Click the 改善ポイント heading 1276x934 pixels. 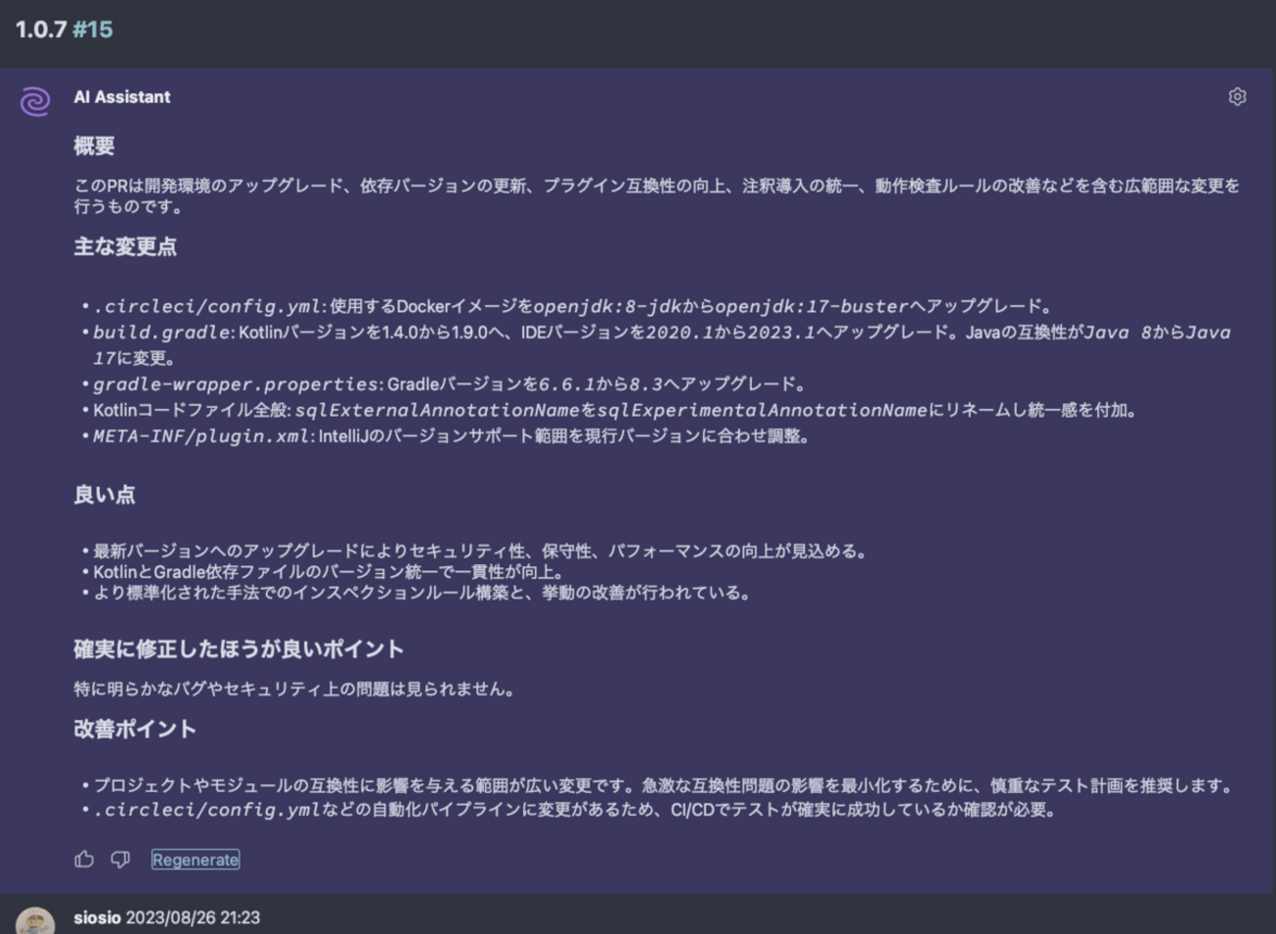point(134,729)
